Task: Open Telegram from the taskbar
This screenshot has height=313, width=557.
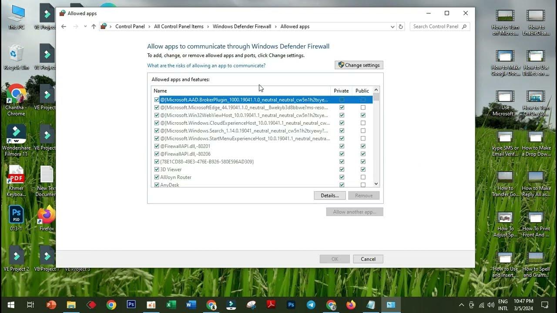Action: pos(311,305)
